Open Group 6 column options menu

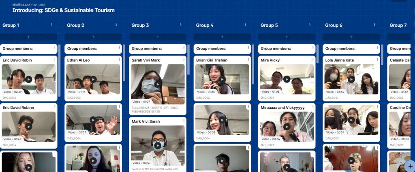(374, 25)
